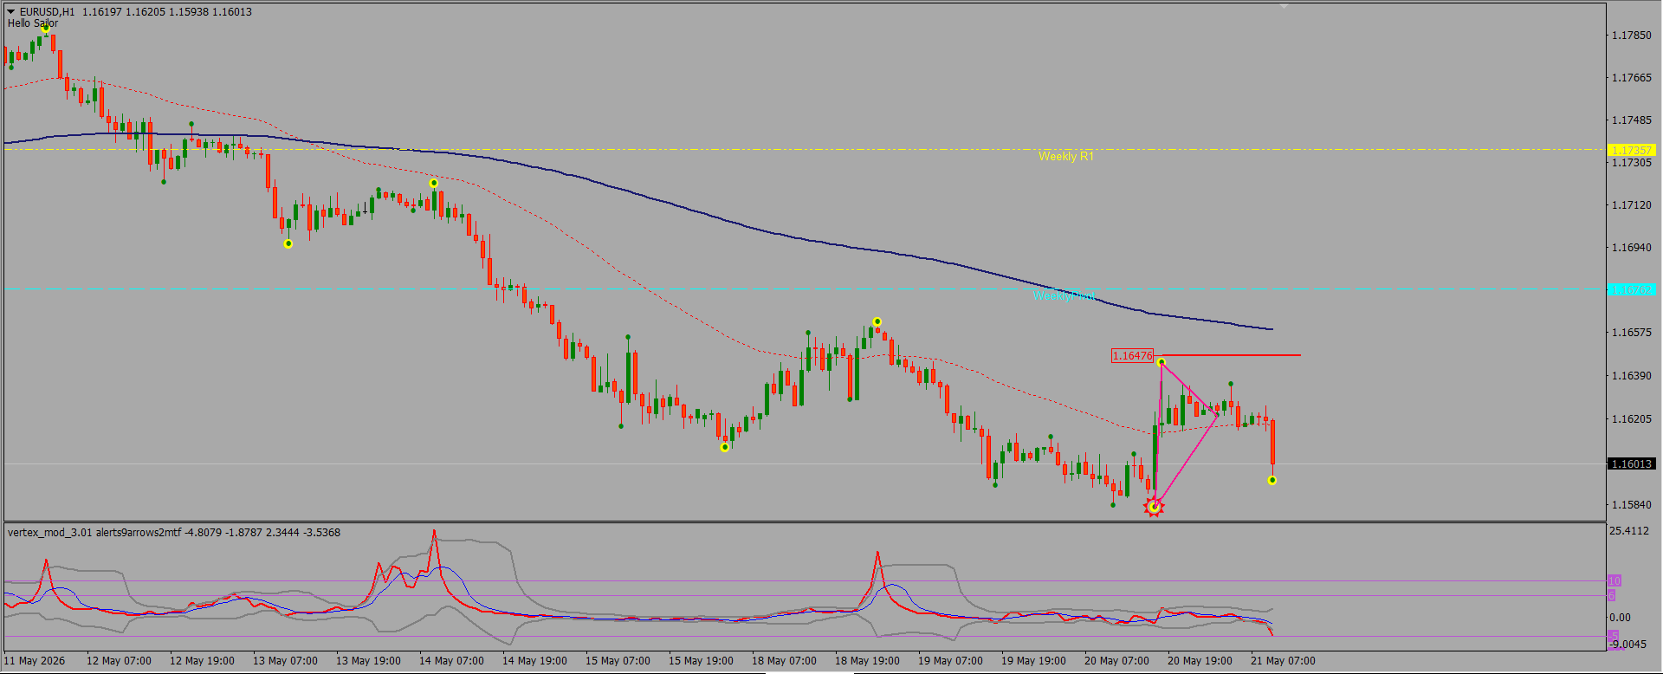Click the Weekly R1 label
This screenshot has width=1663, height=674.
click(x=1066, y=157)
